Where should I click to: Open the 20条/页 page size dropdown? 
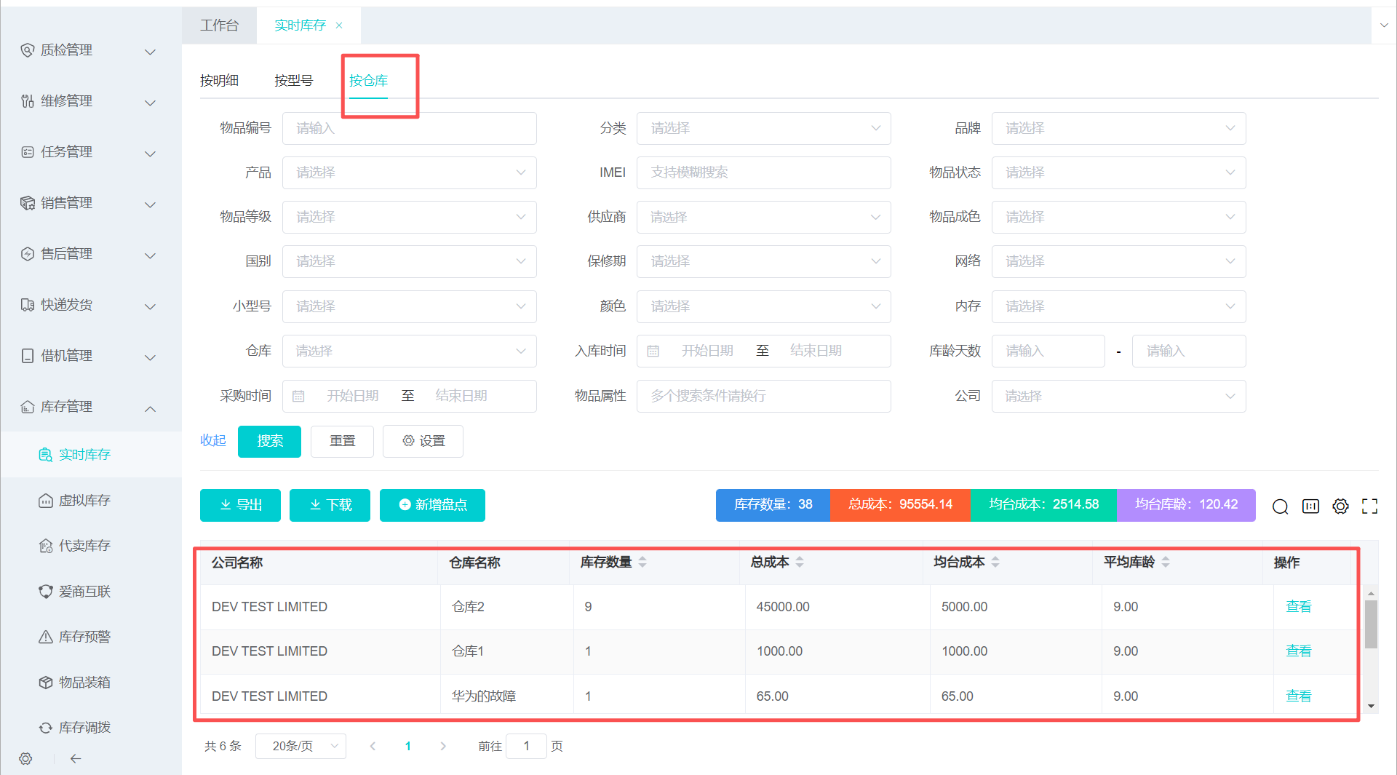pyautogui.click(x=301, y=746)
